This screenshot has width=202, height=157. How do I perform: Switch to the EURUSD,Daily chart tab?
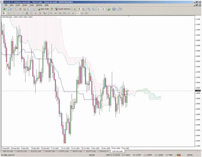coord(22,151)
